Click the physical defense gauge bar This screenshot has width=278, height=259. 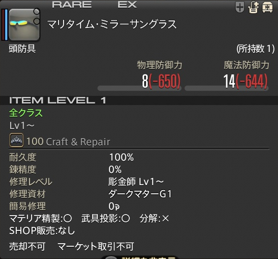click(140, 88)
